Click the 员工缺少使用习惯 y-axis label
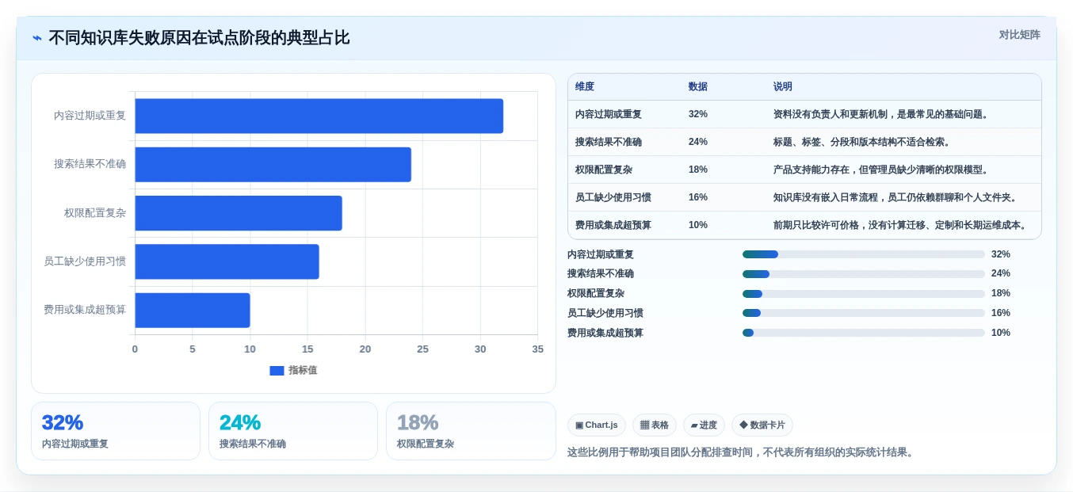 (85, 261)
